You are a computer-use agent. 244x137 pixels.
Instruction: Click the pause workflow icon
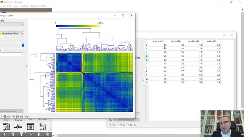click(x=39, y=134)
